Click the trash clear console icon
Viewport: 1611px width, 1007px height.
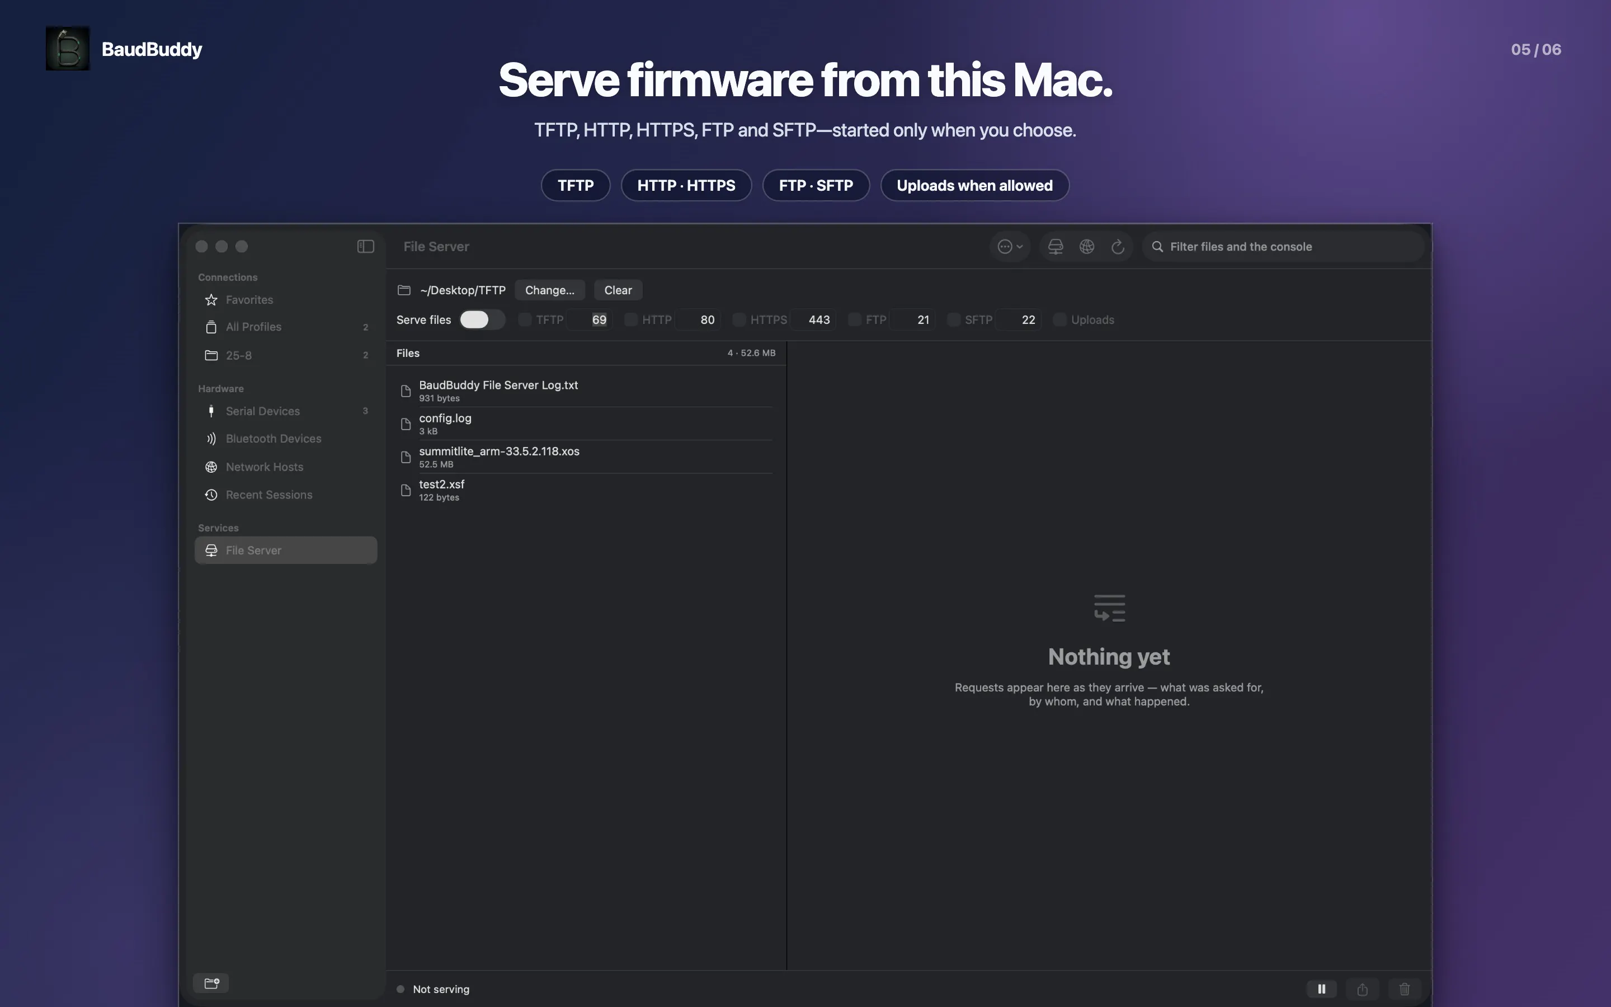click(1405, 989)
